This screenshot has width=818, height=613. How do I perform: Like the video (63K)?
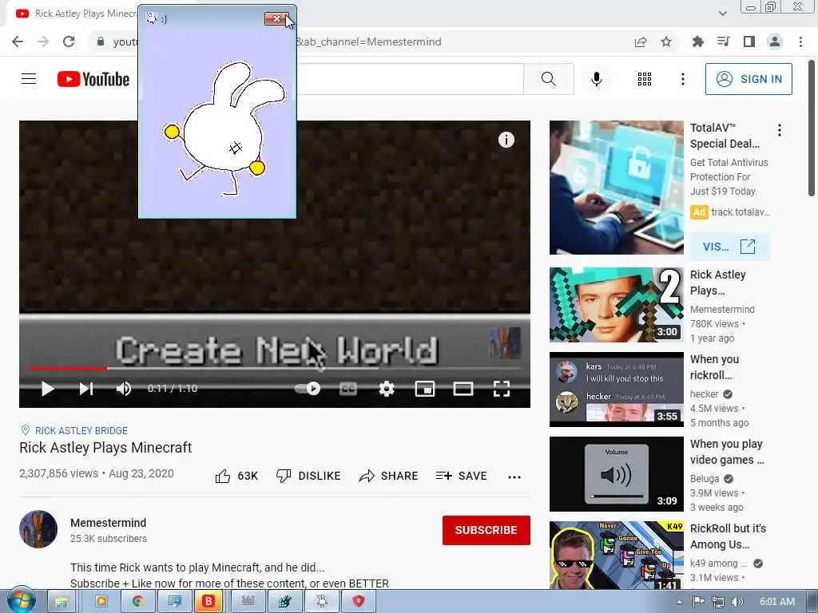pos(236,476)
